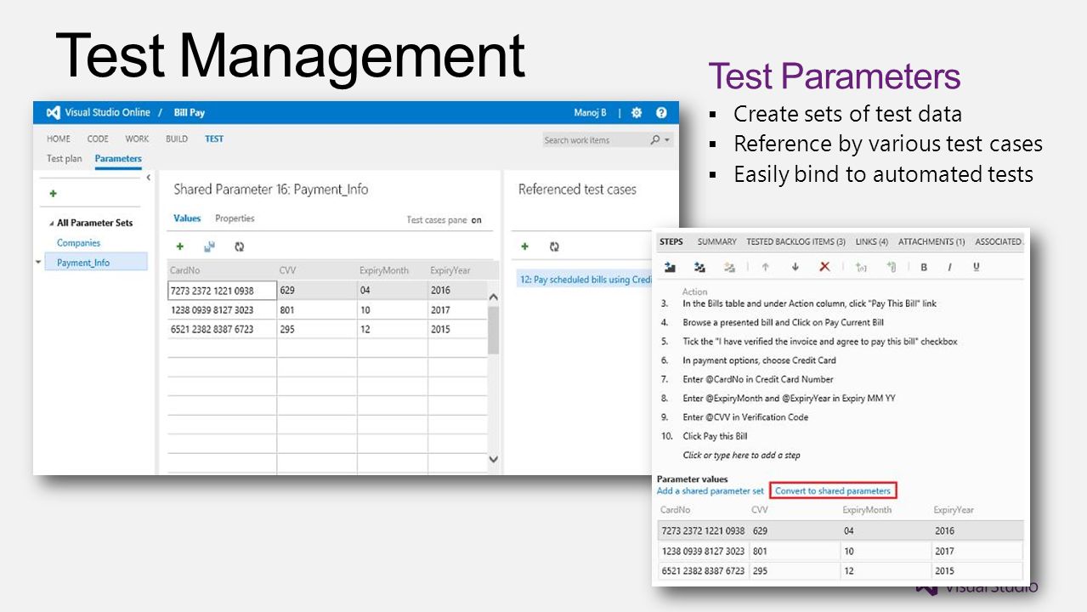The width and height of the screenshot is (1087, 612).
Task: Delete step with red X
Action: pos(824,267)
